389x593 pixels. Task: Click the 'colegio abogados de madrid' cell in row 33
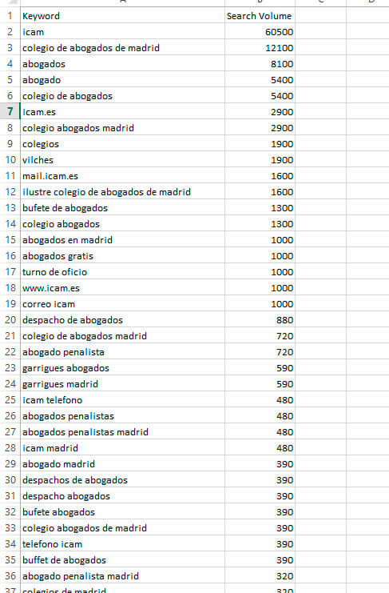[122, 528]
